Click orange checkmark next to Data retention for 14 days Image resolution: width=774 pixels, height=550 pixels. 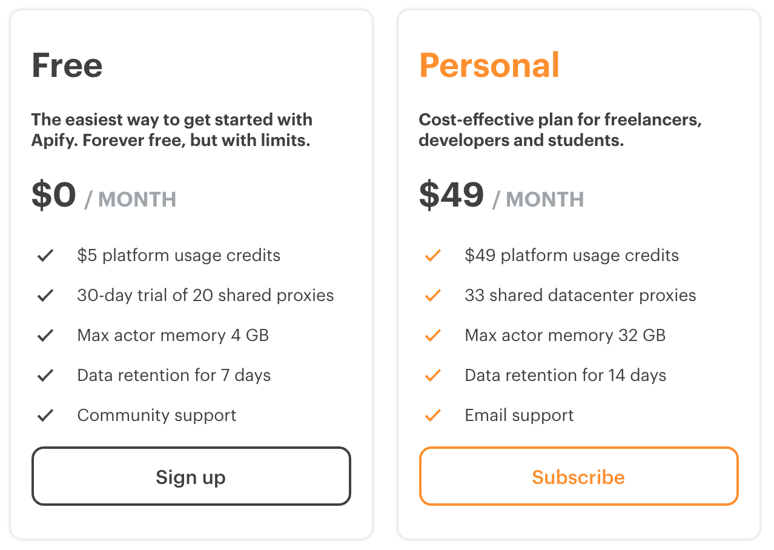[x=433, y=376]
